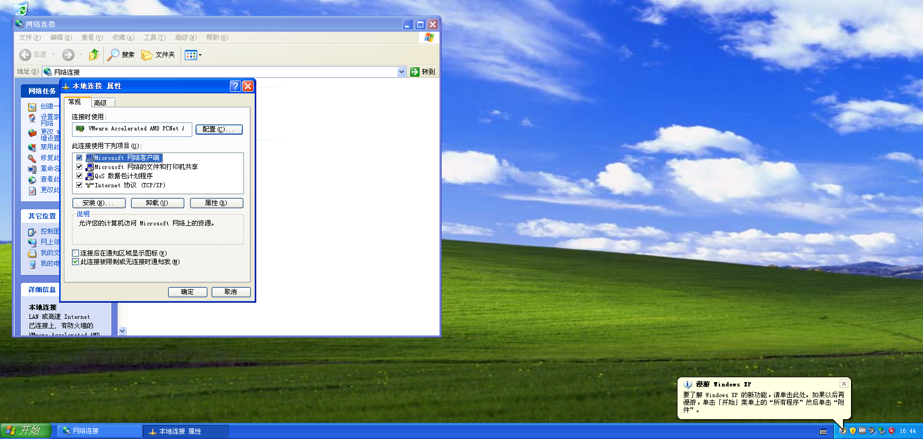This screenshot has height=439, width=923.
Task: Click the sidebar scroll down arrow
Action: pyautogui.click(x=122, y=331)
